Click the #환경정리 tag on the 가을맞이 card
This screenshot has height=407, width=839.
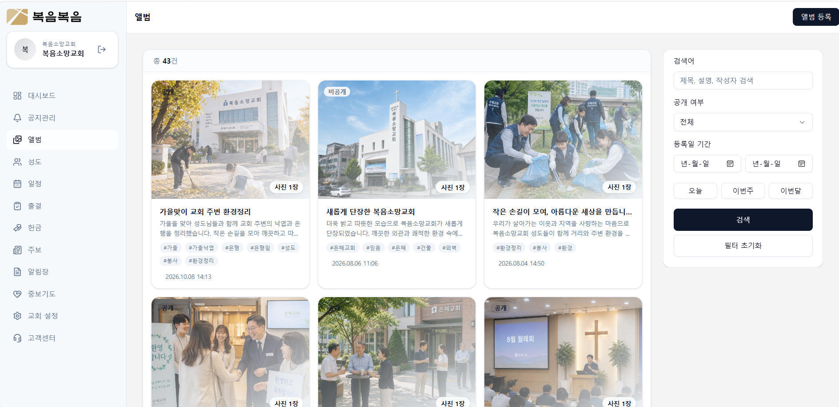[201, 261]
